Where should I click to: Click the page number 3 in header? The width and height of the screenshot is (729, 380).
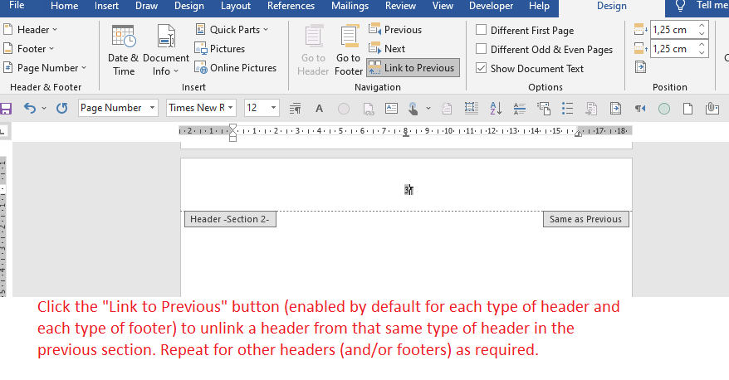pyautogui.click(x=408, y=189)
